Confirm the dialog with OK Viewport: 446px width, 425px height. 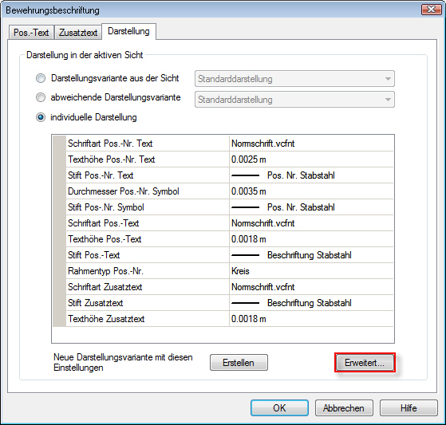click(279, 408)
